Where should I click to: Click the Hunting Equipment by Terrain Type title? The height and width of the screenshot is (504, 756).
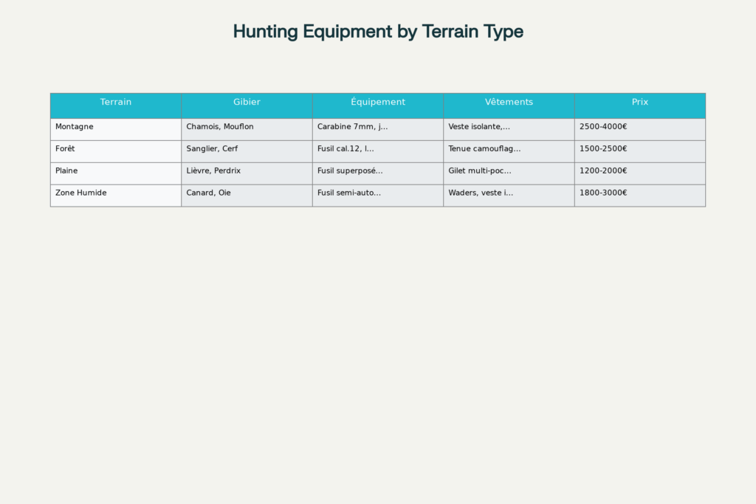pos(378,31)
